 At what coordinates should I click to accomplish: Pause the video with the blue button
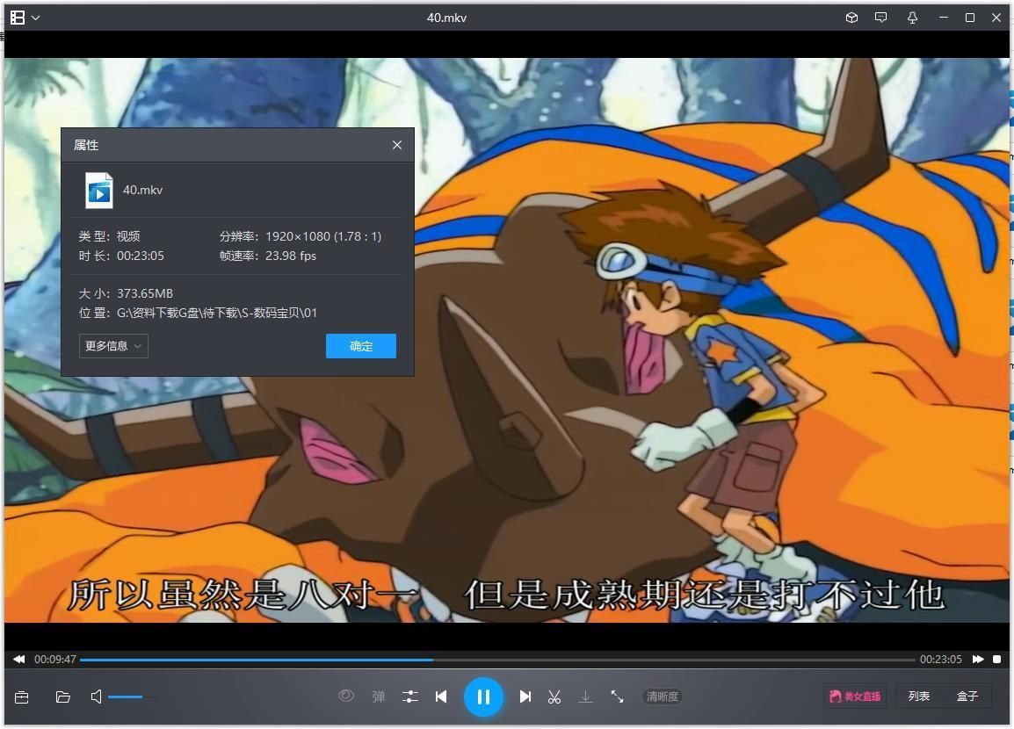click(x=482, y=697)
